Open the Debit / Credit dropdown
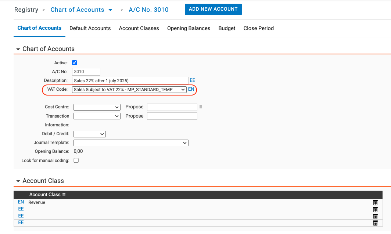The image size is (391, 234). (90, 134)
